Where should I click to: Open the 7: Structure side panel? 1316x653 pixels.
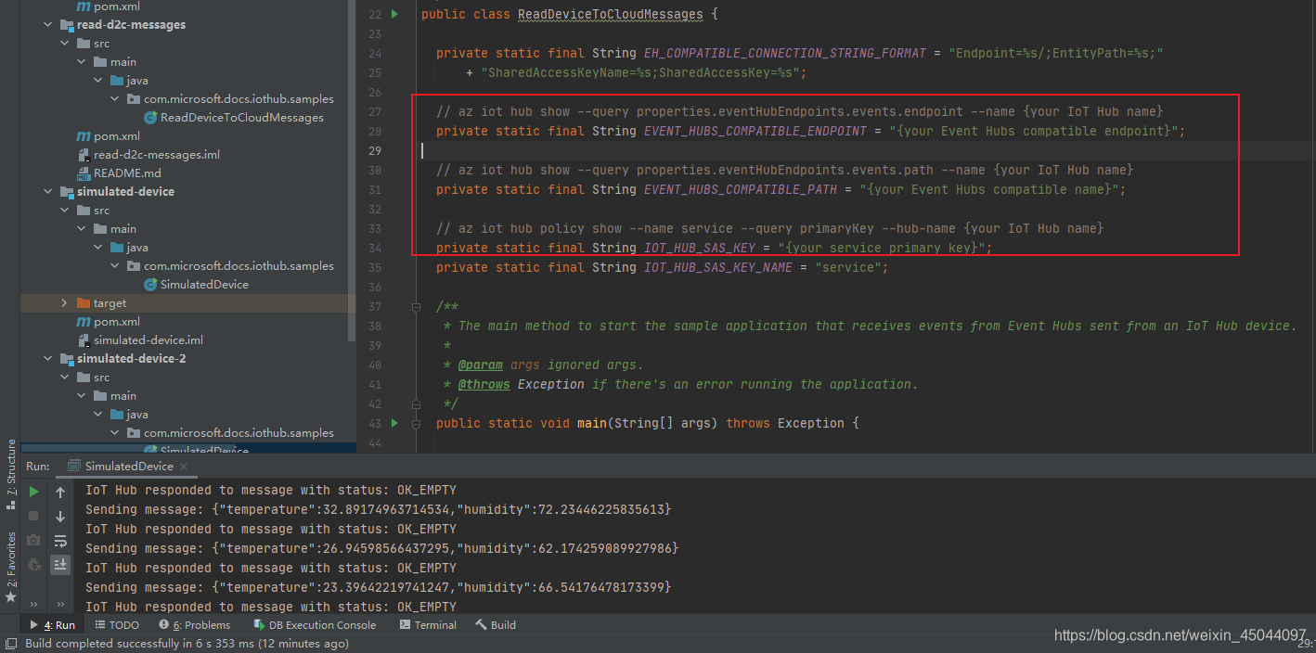click(x=11, y=475)
